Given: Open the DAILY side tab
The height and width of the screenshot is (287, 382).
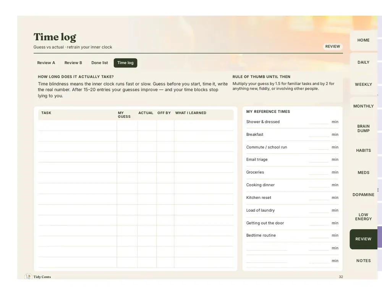Looking at the screenshot, I should tap(364, 62).
